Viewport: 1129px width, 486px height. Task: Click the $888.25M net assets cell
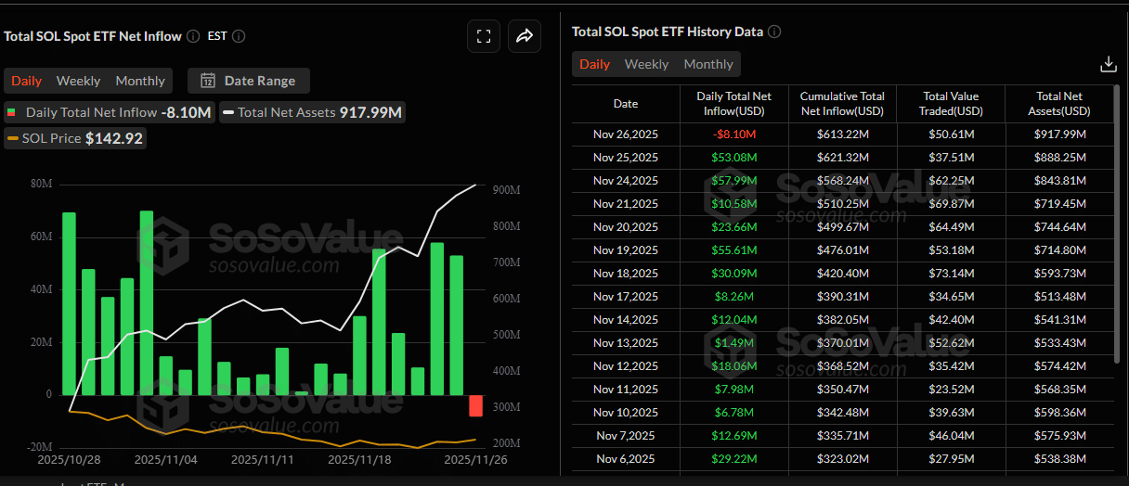1059,158
